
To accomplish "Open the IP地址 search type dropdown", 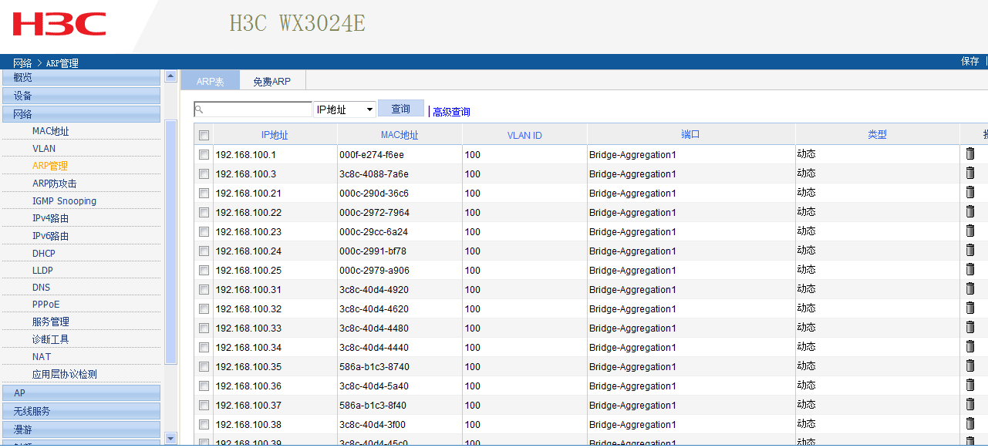I will click(x=345, y=109).
